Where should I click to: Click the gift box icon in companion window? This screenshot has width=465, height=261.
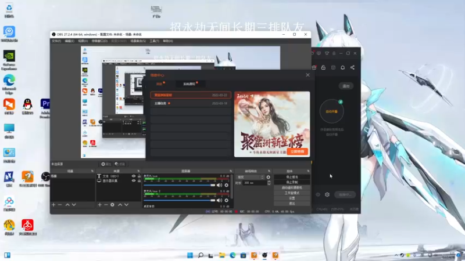314,67
